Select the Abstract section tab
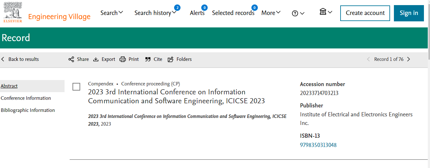Screen dimensions: 430x168 (x=32, y=86)
